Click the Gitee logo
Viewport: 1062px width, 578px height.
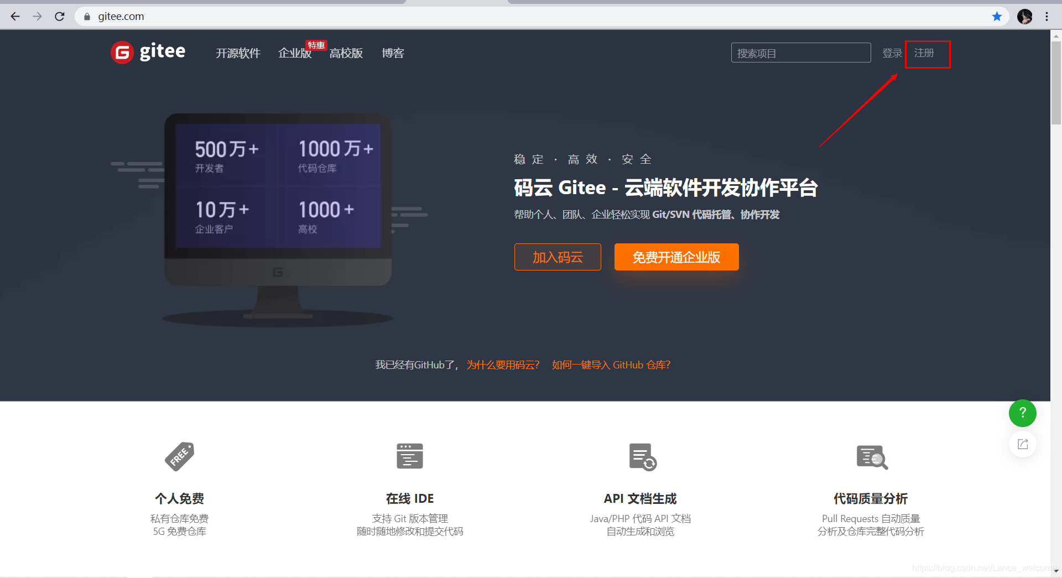(148, 51)
